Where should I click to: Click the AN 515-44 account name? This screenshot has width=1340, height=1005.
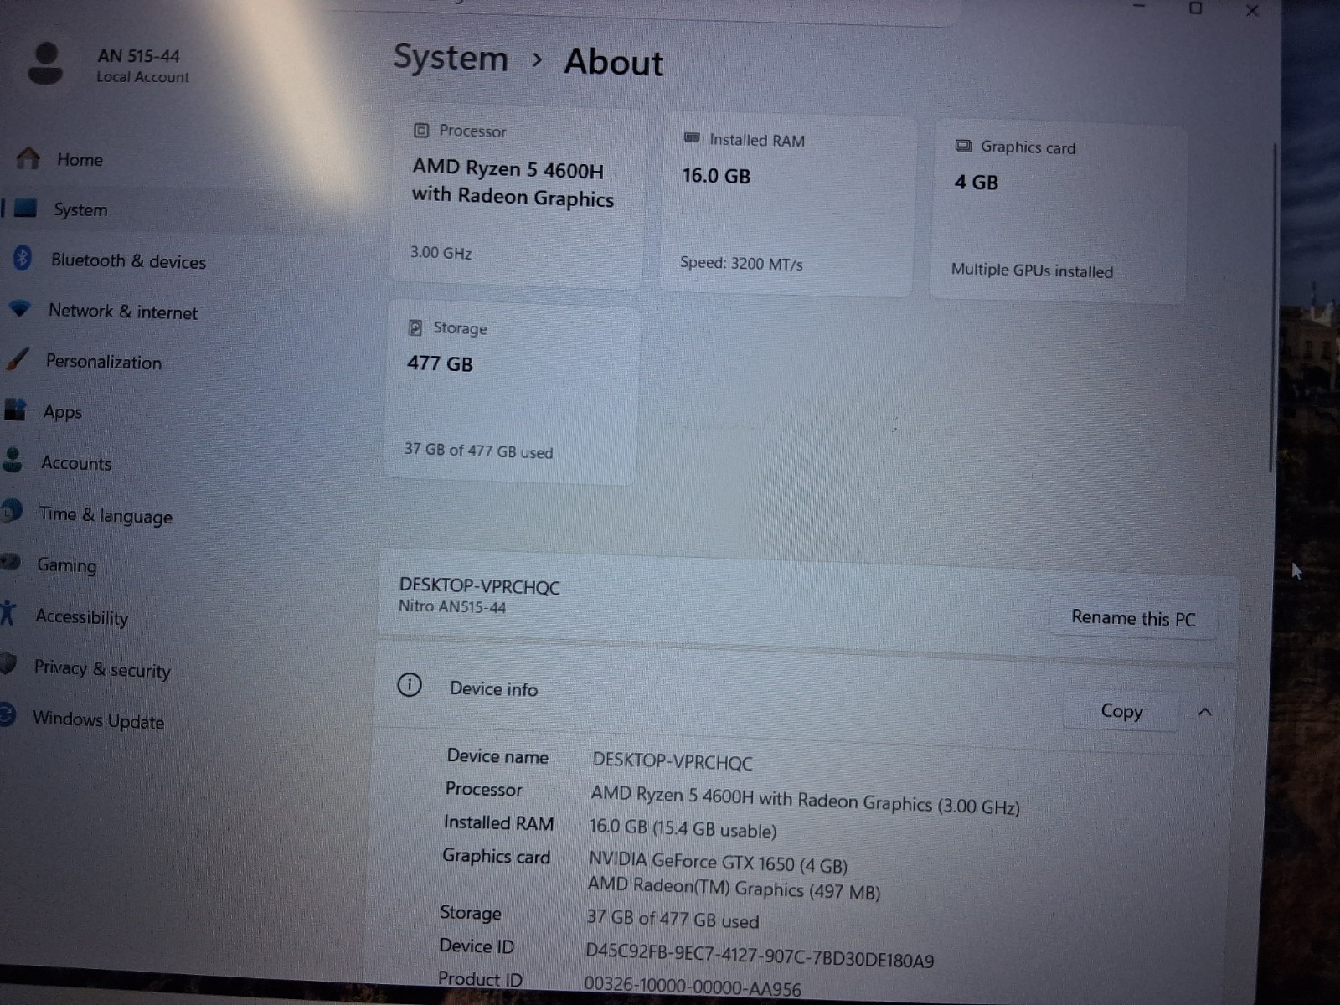[138, 55]
